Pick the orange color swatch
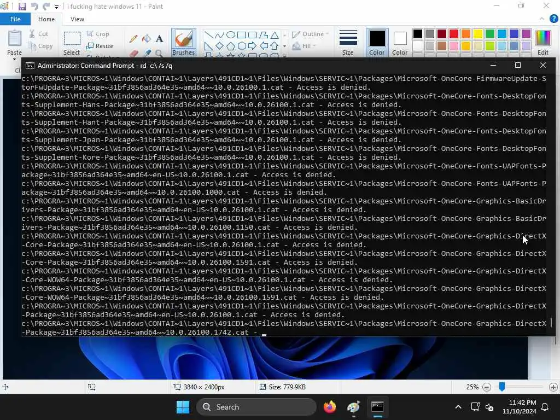Screen dimensions: 560x420 (466, 34)
